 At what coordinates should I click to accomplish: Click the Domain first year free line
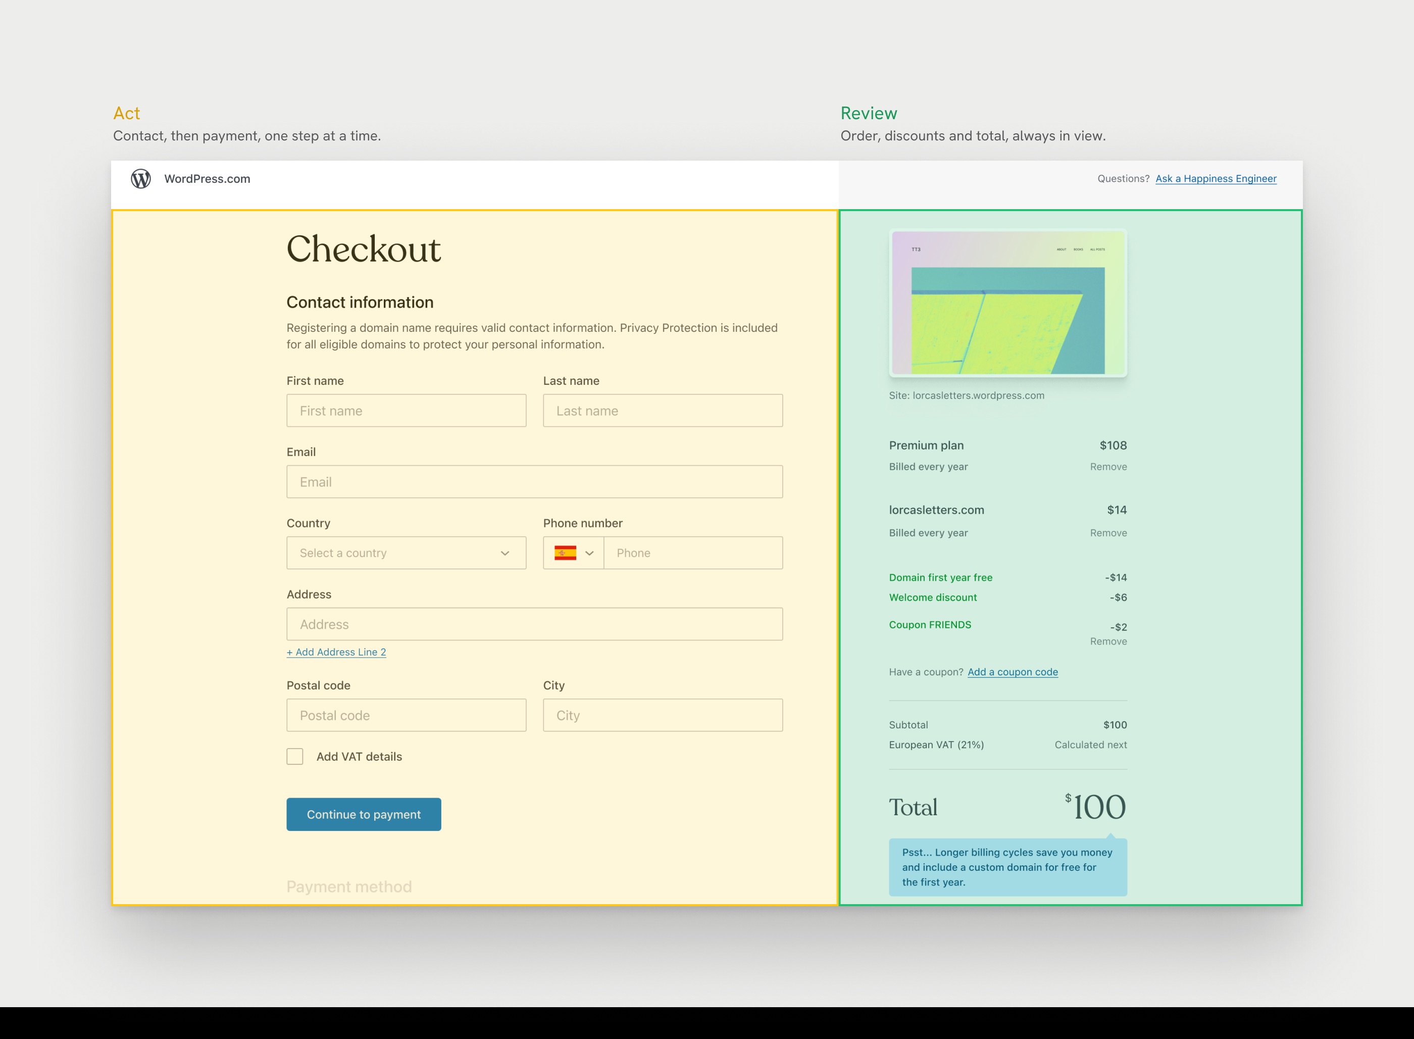pos(1008,577)
